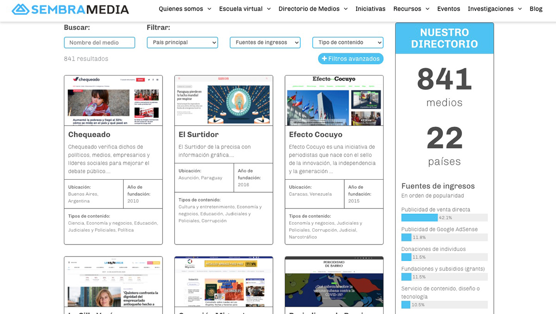Click the Chequeado website screenshot thumbnail
This screenshot has width=556, height=314.
tap(113, 100)
